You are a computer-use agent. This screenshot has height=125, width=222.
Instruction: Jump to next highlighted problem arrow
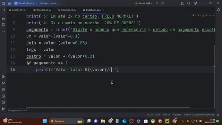[x=213, y=15]
